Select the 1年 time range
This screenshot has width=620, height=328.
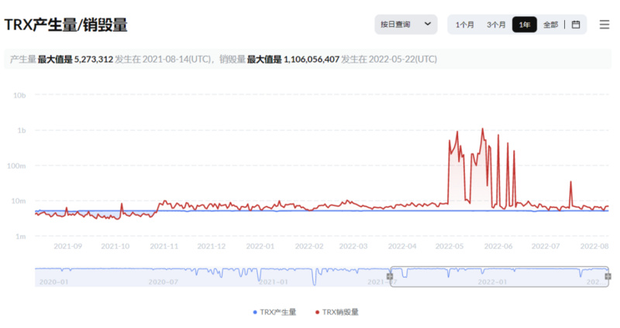(525, 25)
